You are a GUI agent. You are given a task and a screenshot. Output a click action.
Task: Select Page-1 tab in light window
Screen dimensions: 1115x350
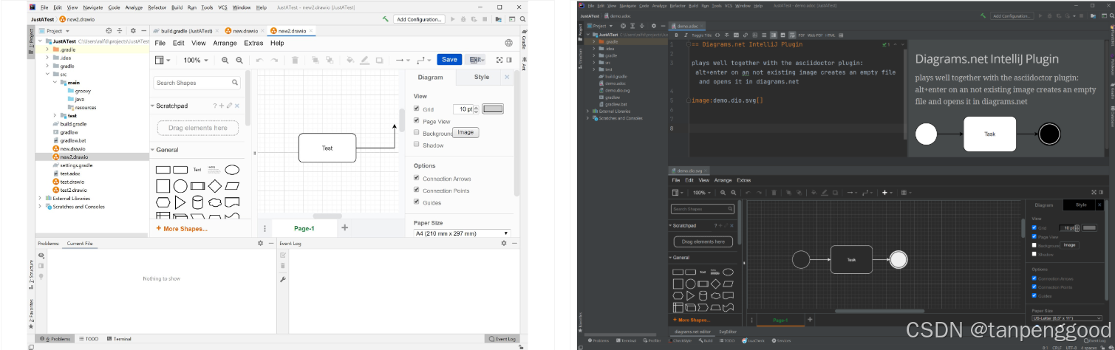pyautogui.click(x=304, y=228)
